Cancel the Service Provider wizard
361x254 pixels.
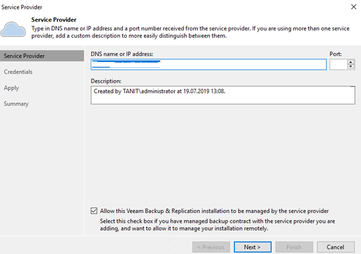(x=336, y=247)
